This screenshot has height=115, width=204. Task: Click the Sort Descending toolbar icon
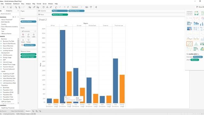[x=51, y=7]
